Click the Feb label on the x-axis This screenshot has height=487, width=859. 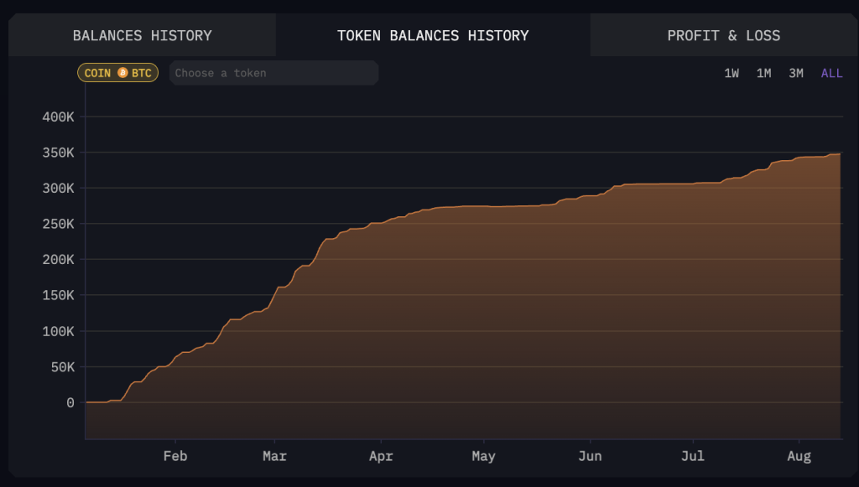[x=175, y=456]
